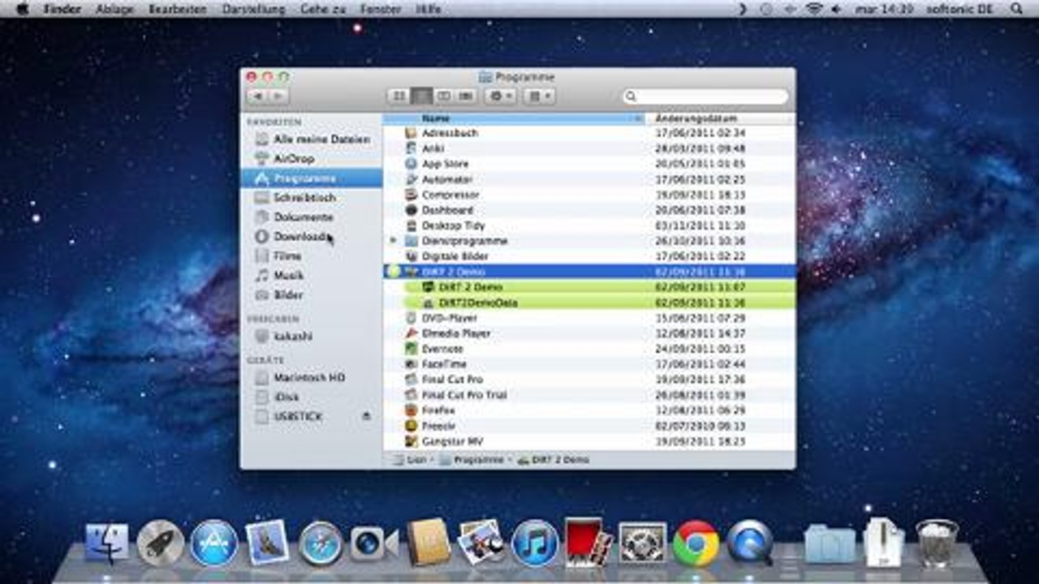This screenshot has width=1039, height=584.
Task: Select Firefox in the file list
Action: click(589, 410)
